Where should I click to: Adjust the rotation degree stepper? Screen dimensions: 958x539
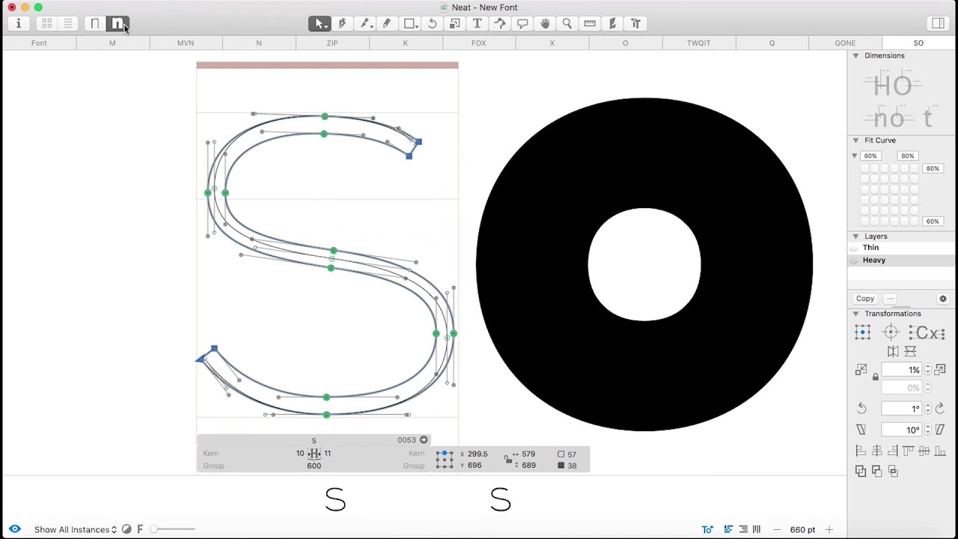click(928, 409)
